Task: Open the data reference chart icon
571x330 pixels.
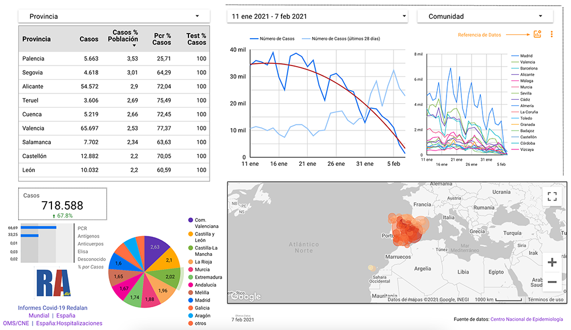Action: [537, 34]
